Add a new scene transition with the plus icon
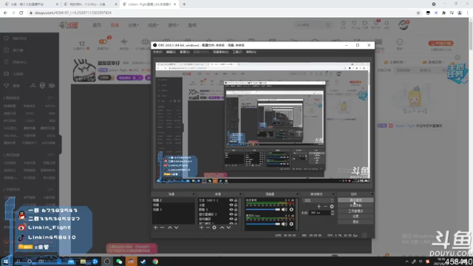The image size is (473, 266). (x=319, y=207)
